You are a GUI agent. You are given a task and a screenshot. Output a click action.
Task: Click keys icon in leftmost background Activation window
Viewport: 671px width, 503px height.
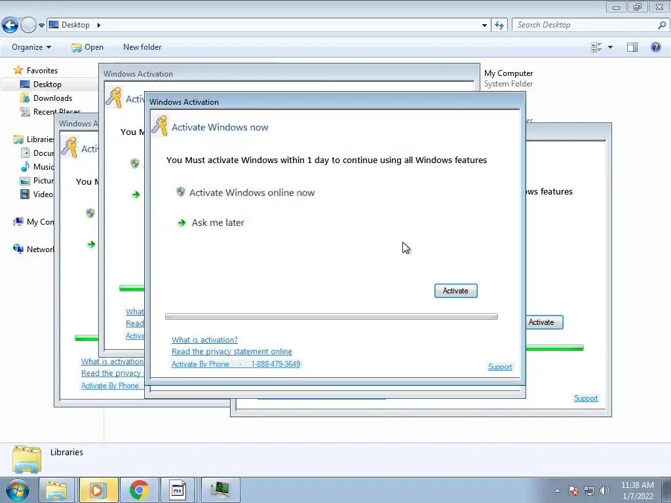pos(69,147)
